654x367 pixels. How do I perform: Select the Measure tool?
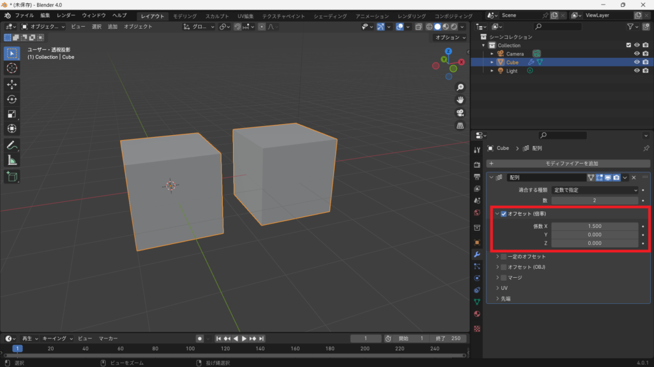coord(12,160)
